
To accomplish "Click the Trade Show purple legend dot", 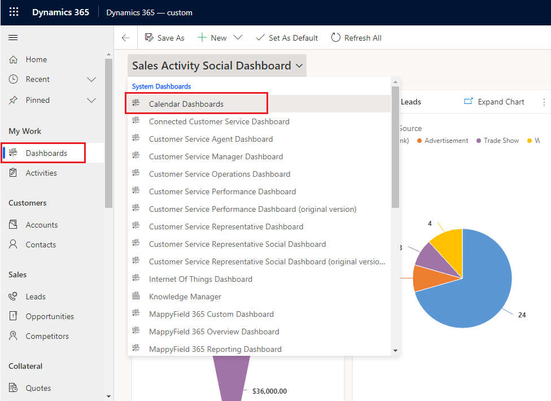I will point(479,141).
